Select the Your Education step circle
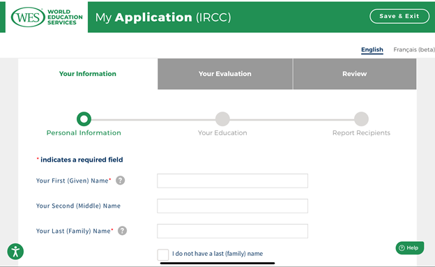 [222, 119]
